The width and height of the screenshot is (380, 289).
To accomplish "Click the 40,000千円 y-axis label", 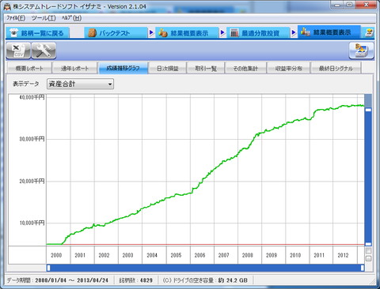I will coord(32,97).
